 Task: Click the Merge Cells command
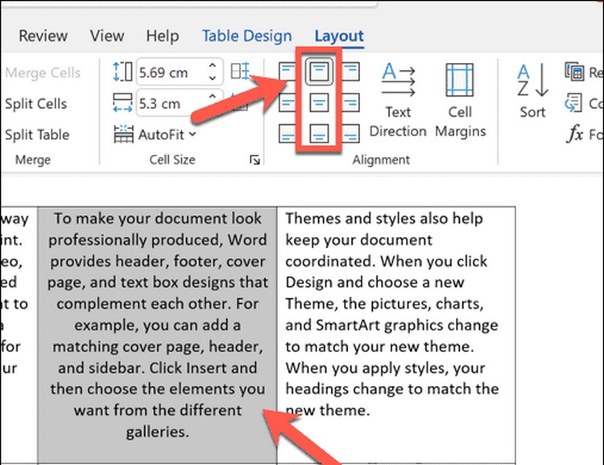(43, 73)
